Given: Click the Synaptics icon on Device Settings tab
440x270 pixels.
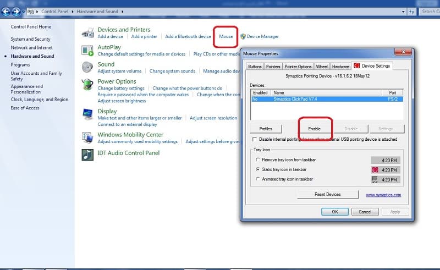Looking at the screenshot, I should [x=356, y=65].
